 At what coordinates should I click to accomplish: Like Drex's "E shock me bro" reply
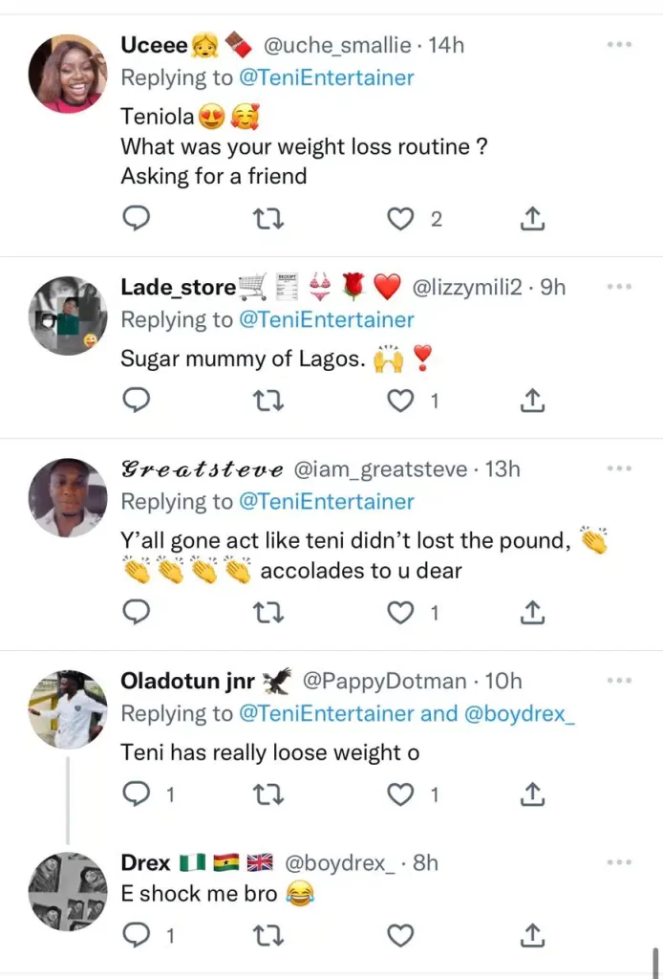pyautogui.click(x=399, y=933)
